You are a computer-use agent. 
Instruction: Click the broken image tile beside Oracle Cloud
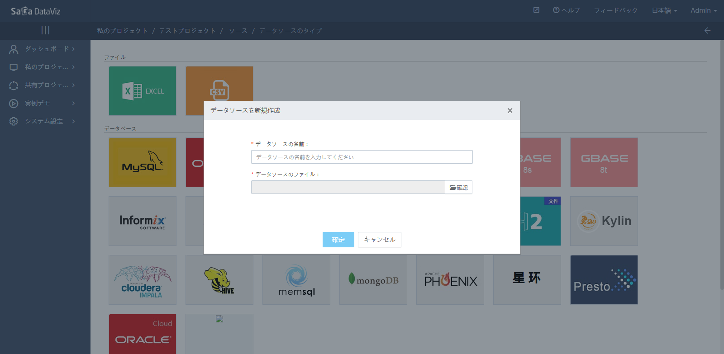219,334
